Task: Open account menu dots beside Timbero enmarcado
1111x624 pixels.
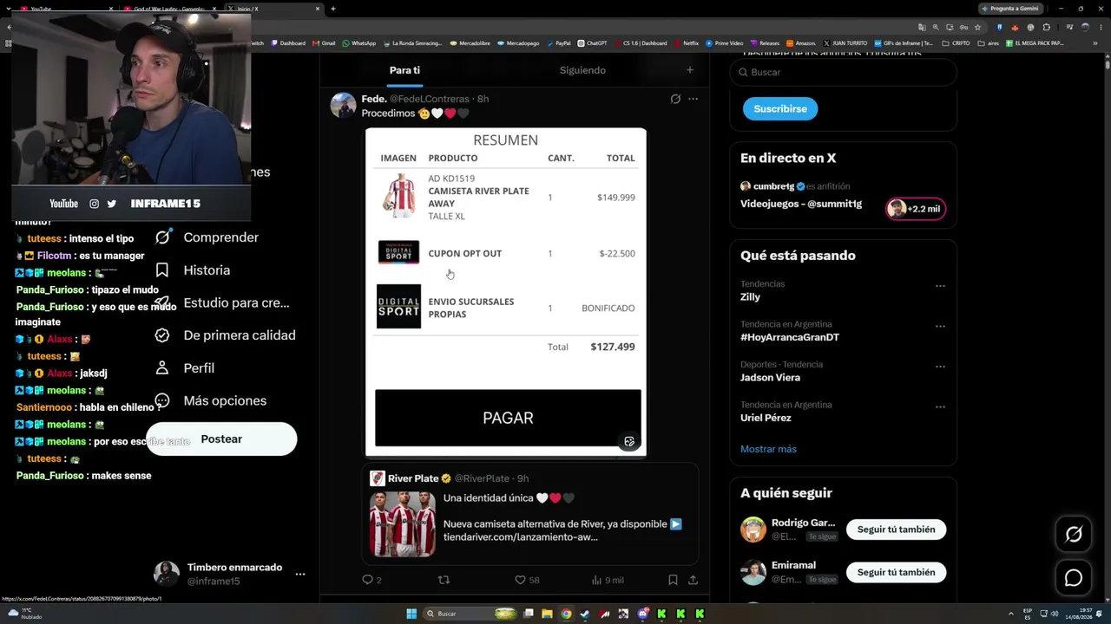Action: tap(300, 574)
